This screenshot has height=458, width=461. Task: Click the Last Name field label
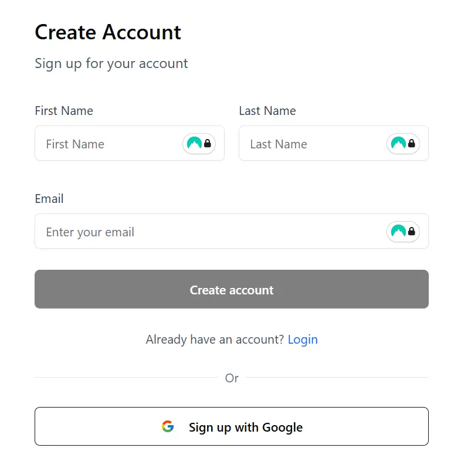coord(267,111)
